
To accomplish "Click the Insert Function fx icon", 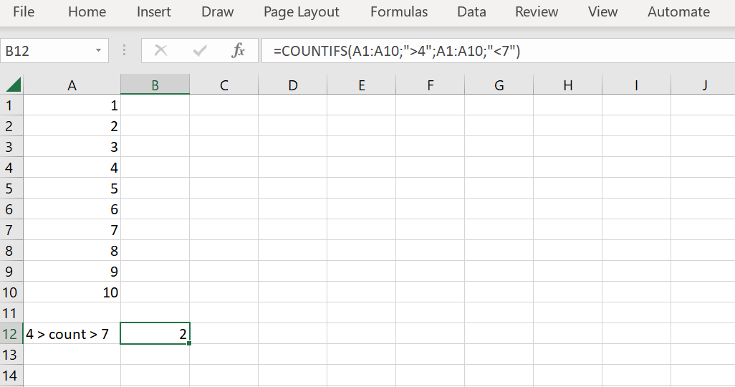I will [238, 51].
